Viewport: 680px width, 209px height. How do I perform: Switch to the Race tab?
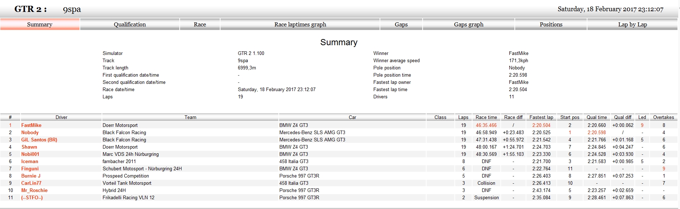pyautogui.click(x=200, y=25)
